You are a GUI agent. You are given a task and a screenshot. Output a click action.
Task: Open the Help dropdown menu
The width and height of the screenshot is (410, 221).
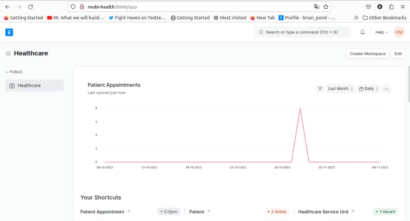tap(381, 32)
